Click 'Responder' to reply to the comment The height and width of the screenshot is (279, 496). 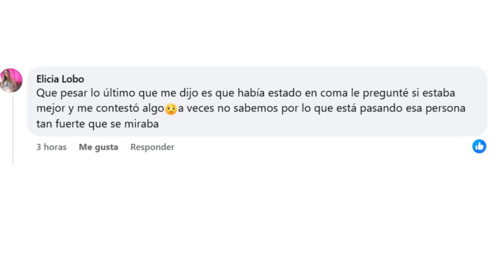[152, 147]
